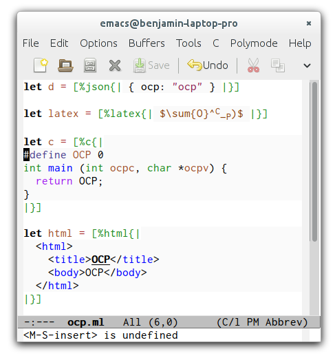Image resolution: width=335 pixels, height=358 pixels.
Task: Open the Tools menu
Action: point(188,43)
